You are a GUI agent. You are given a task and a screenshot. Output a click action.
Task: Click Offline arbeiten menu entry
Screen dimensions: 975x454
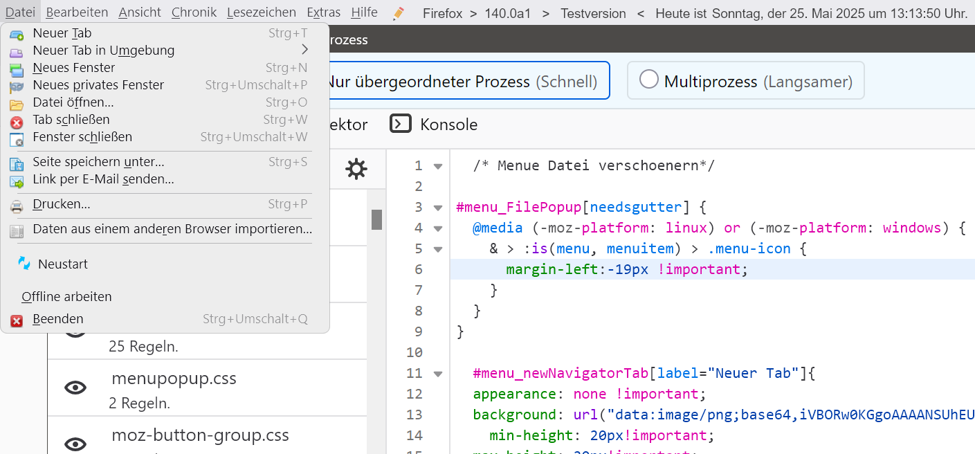pos(66,297)
